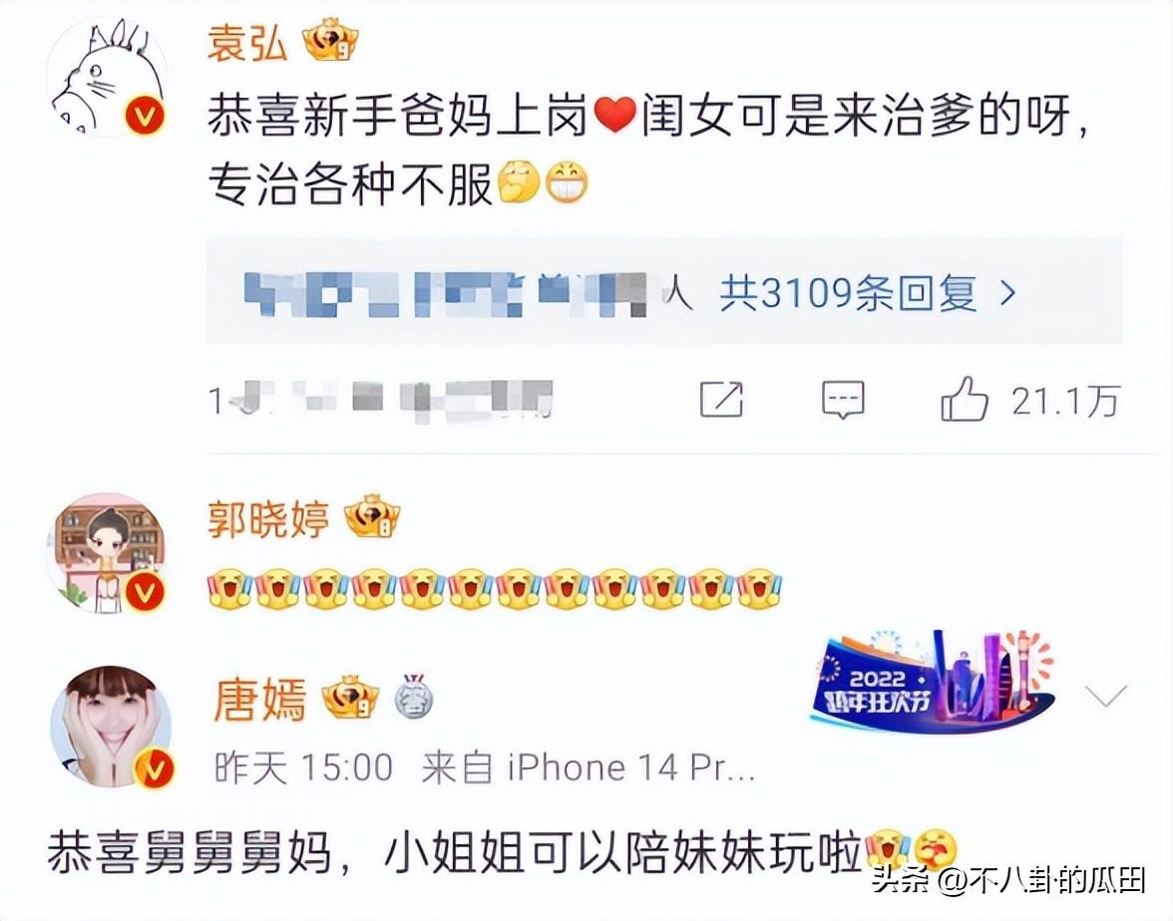
Task: Click the share icon under 袁弘's comment
Action: (721, 399)
